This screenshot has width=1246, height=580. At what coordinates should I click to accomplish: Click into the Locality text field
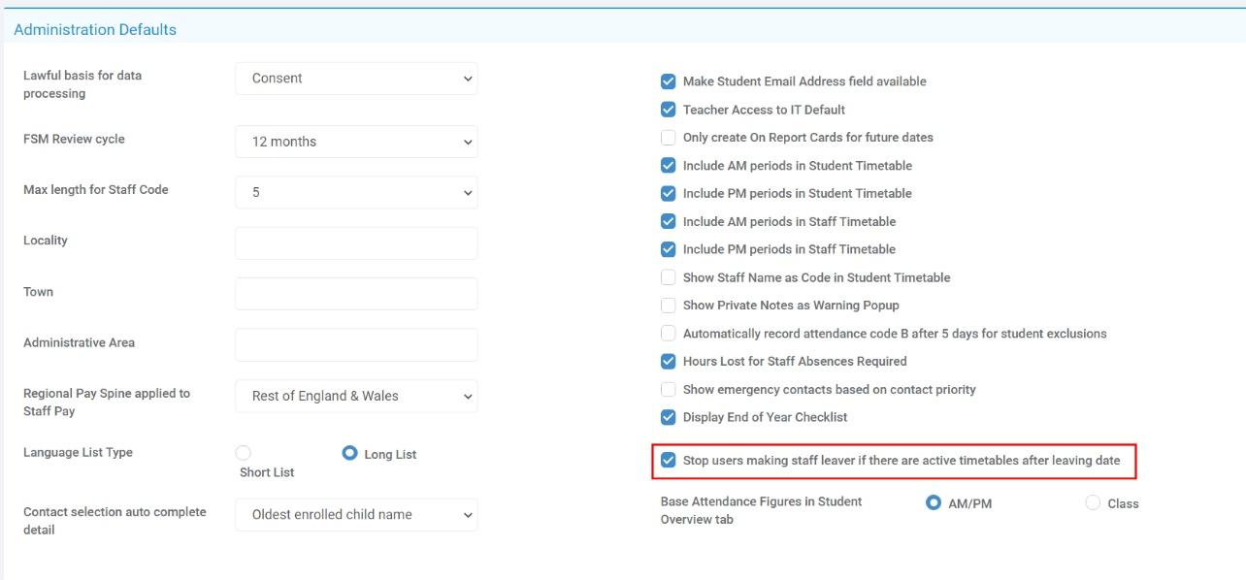point(356,243)
